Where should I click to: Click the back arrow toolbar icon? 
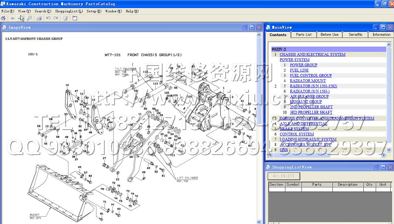click(13, 18)
